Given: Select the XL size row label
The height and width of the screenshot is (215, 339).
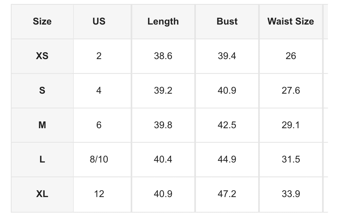Looking at the screenshot, I should point(42,194).
